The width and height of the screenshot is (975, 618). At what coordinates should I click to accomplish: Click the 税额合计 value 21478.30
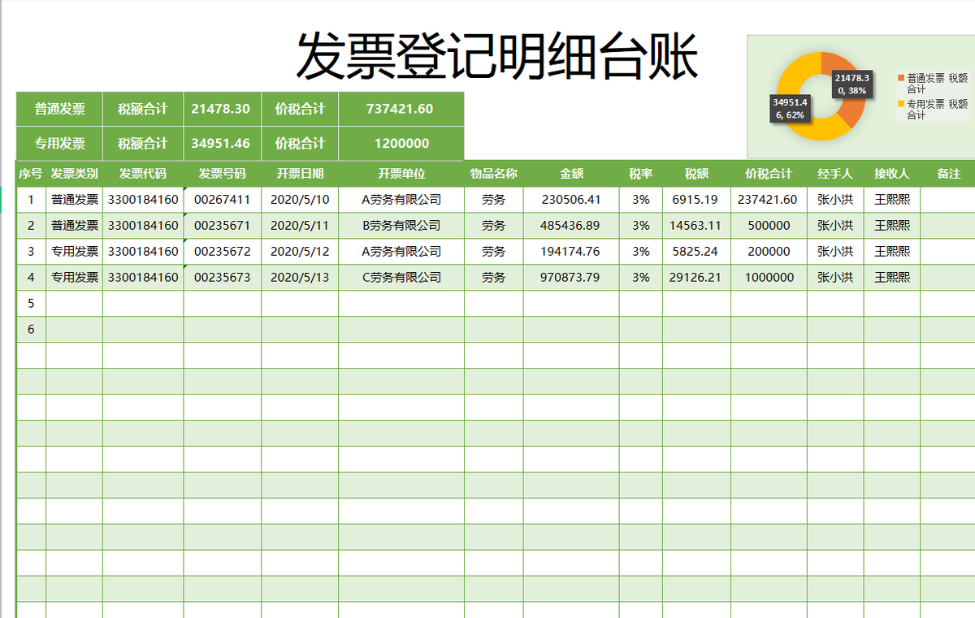pyautogui.click(x=221, y=109)
